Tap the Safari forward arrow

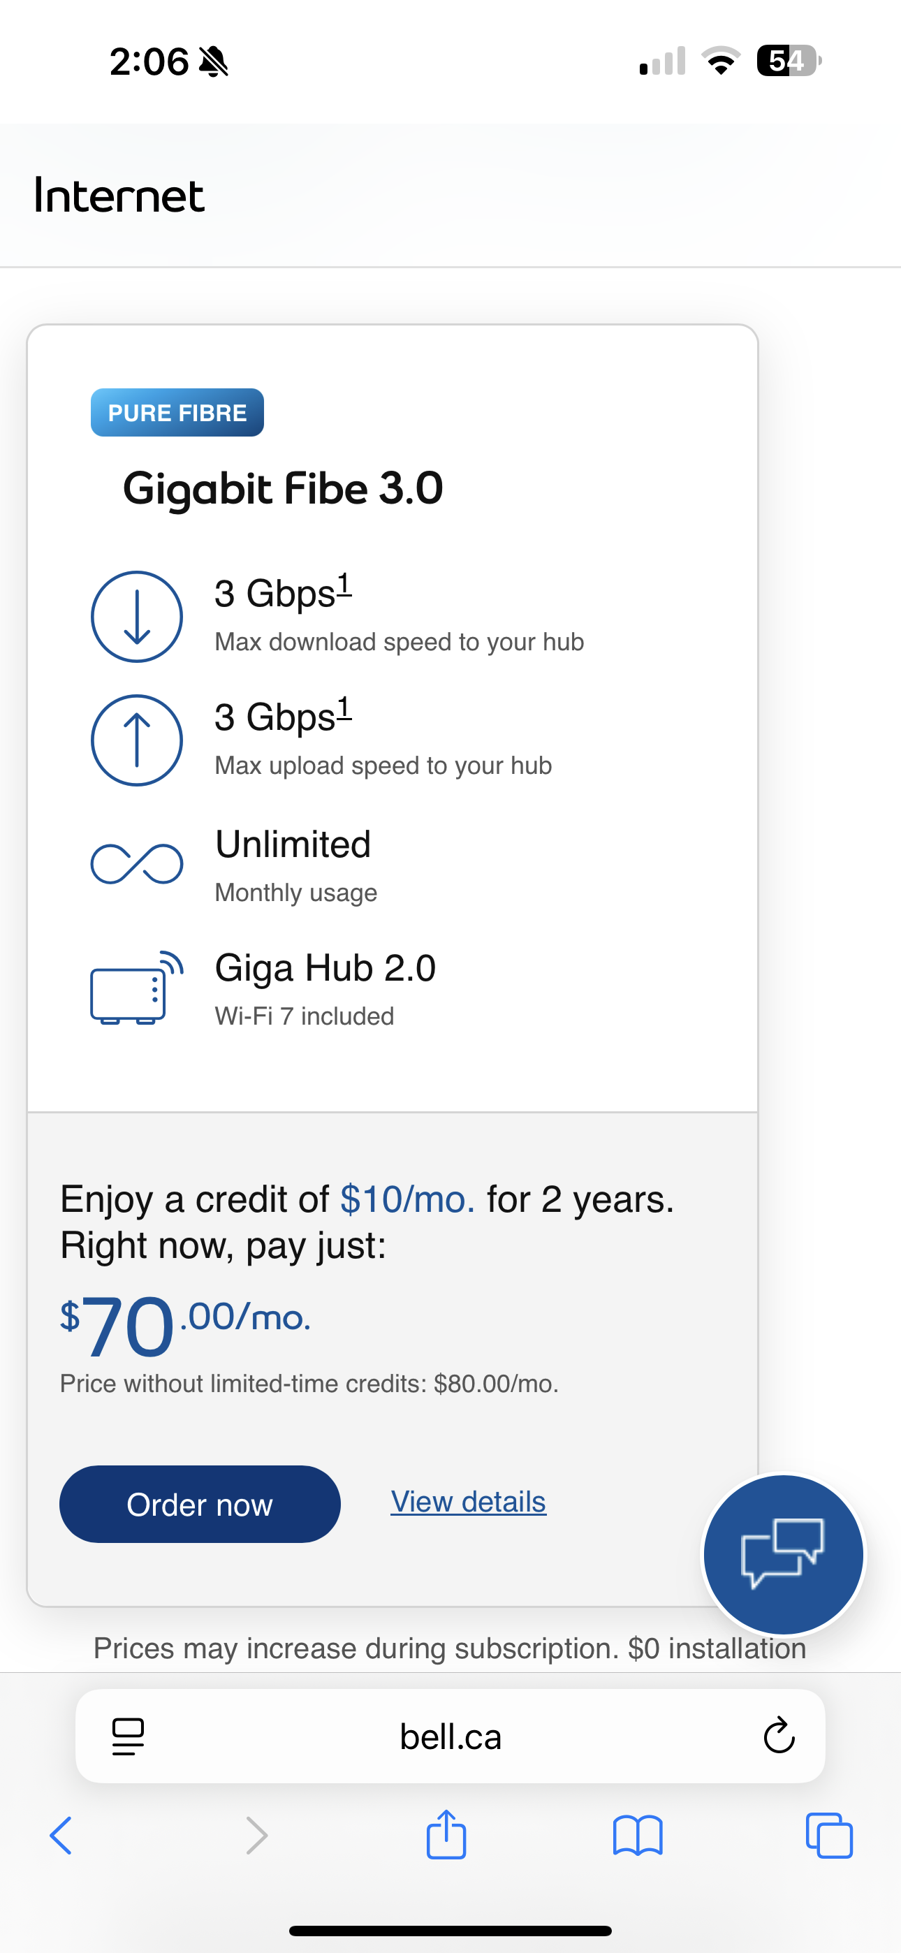pos(257,1836)
